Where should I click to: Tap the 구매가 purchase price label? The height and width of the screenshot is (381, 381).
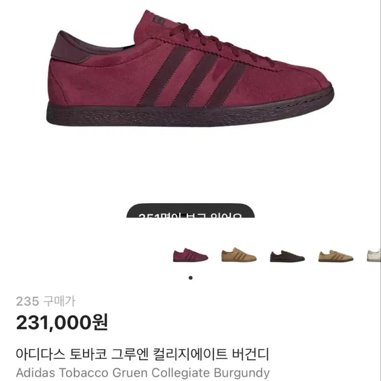60,301
